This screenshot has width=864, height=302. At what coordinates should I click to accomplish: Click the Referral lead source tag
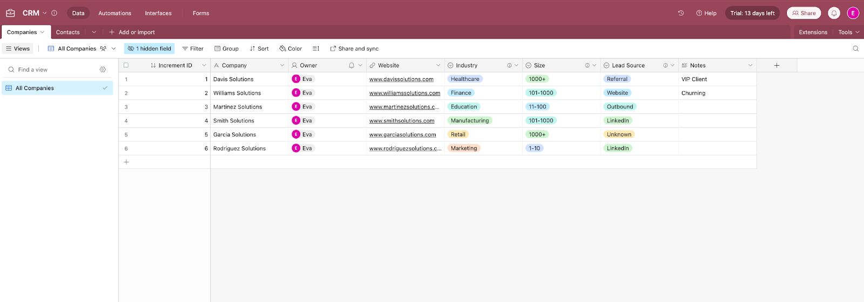click(617, 79)
